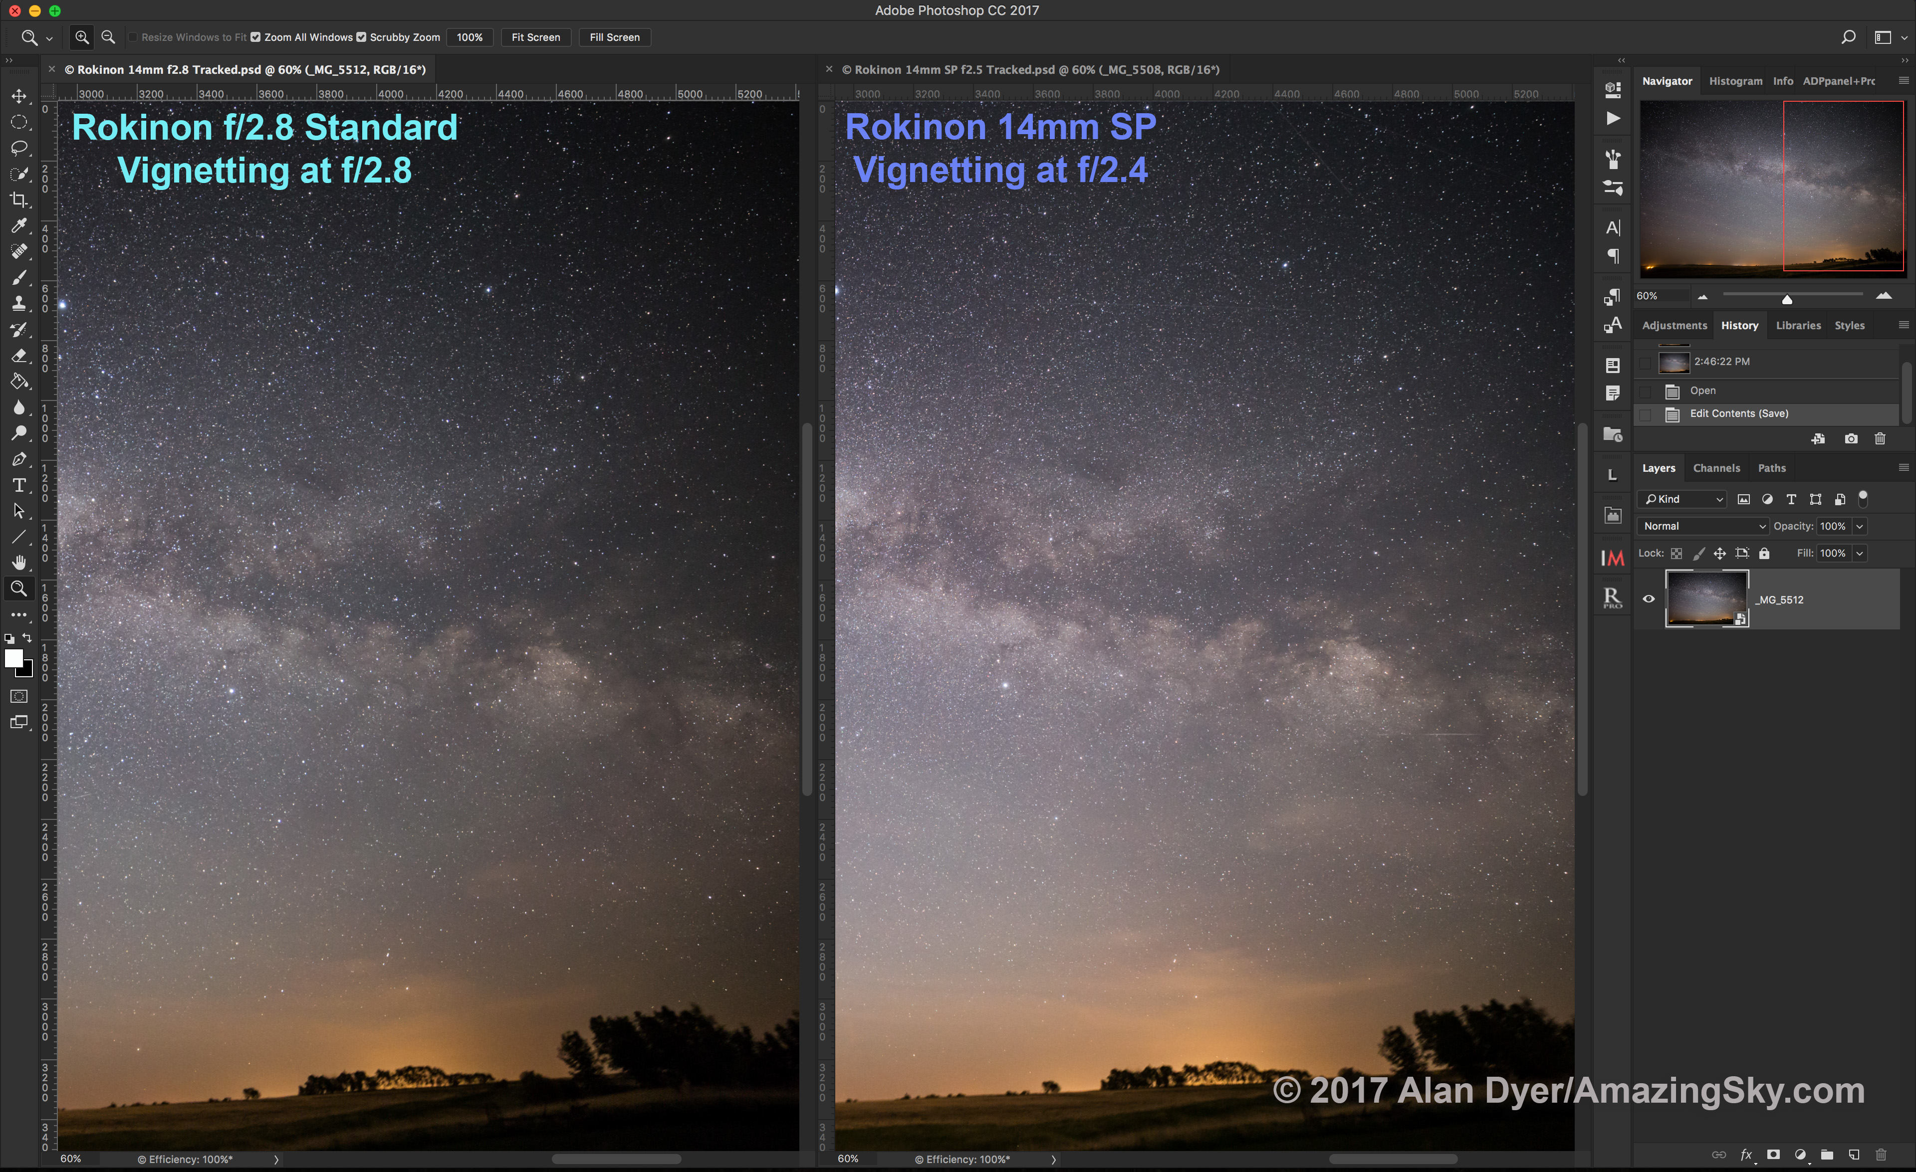Screen dimensions: 1916x1172
Task: Switch to the Histogram tab
Action: coord(1735,81)
